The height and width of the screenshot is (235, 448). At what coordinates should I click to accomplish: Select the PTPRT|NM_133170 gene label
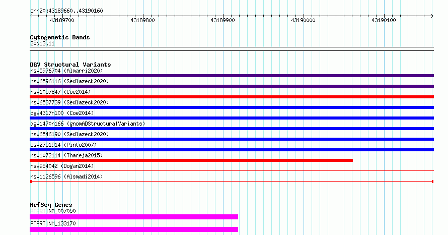[53, 223]
